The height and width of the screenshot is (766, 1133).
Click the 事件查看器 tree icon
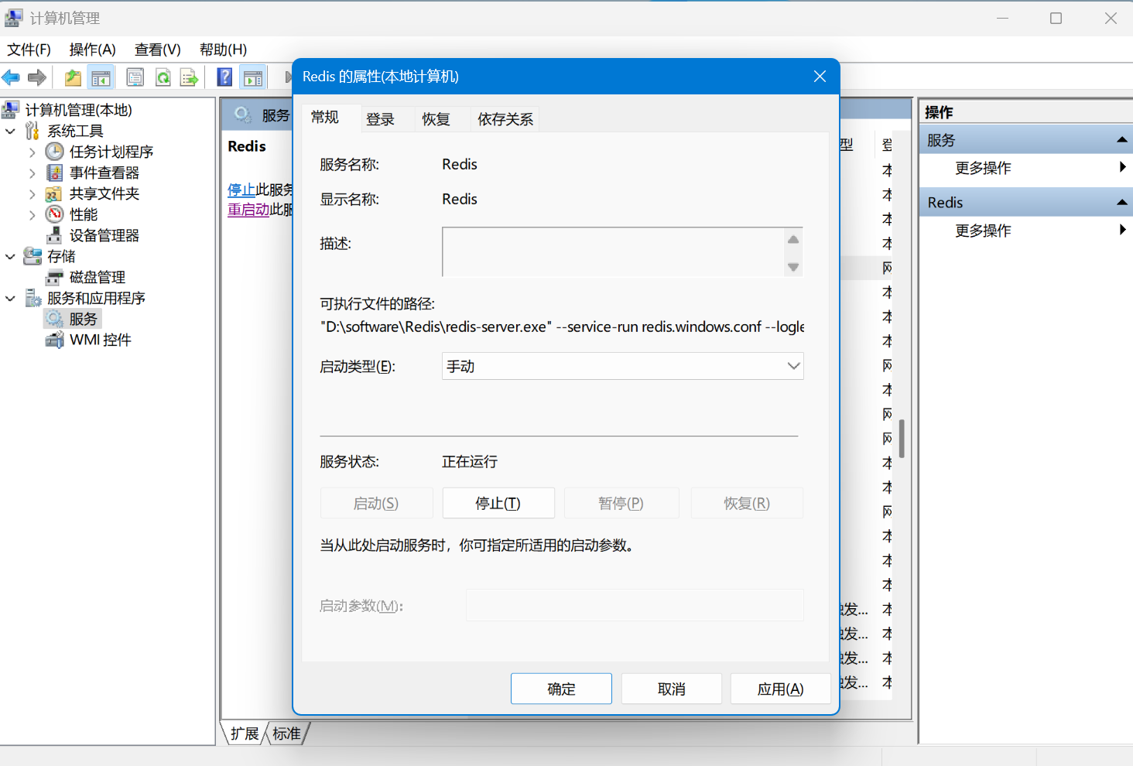pos(55,173)
